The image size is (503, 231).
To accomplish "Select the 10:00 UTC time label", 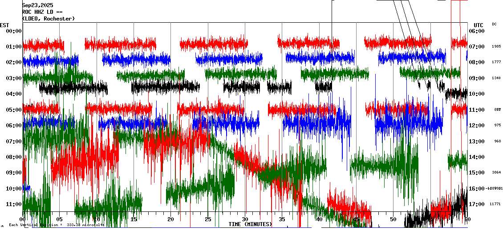I will coord(477,94).
